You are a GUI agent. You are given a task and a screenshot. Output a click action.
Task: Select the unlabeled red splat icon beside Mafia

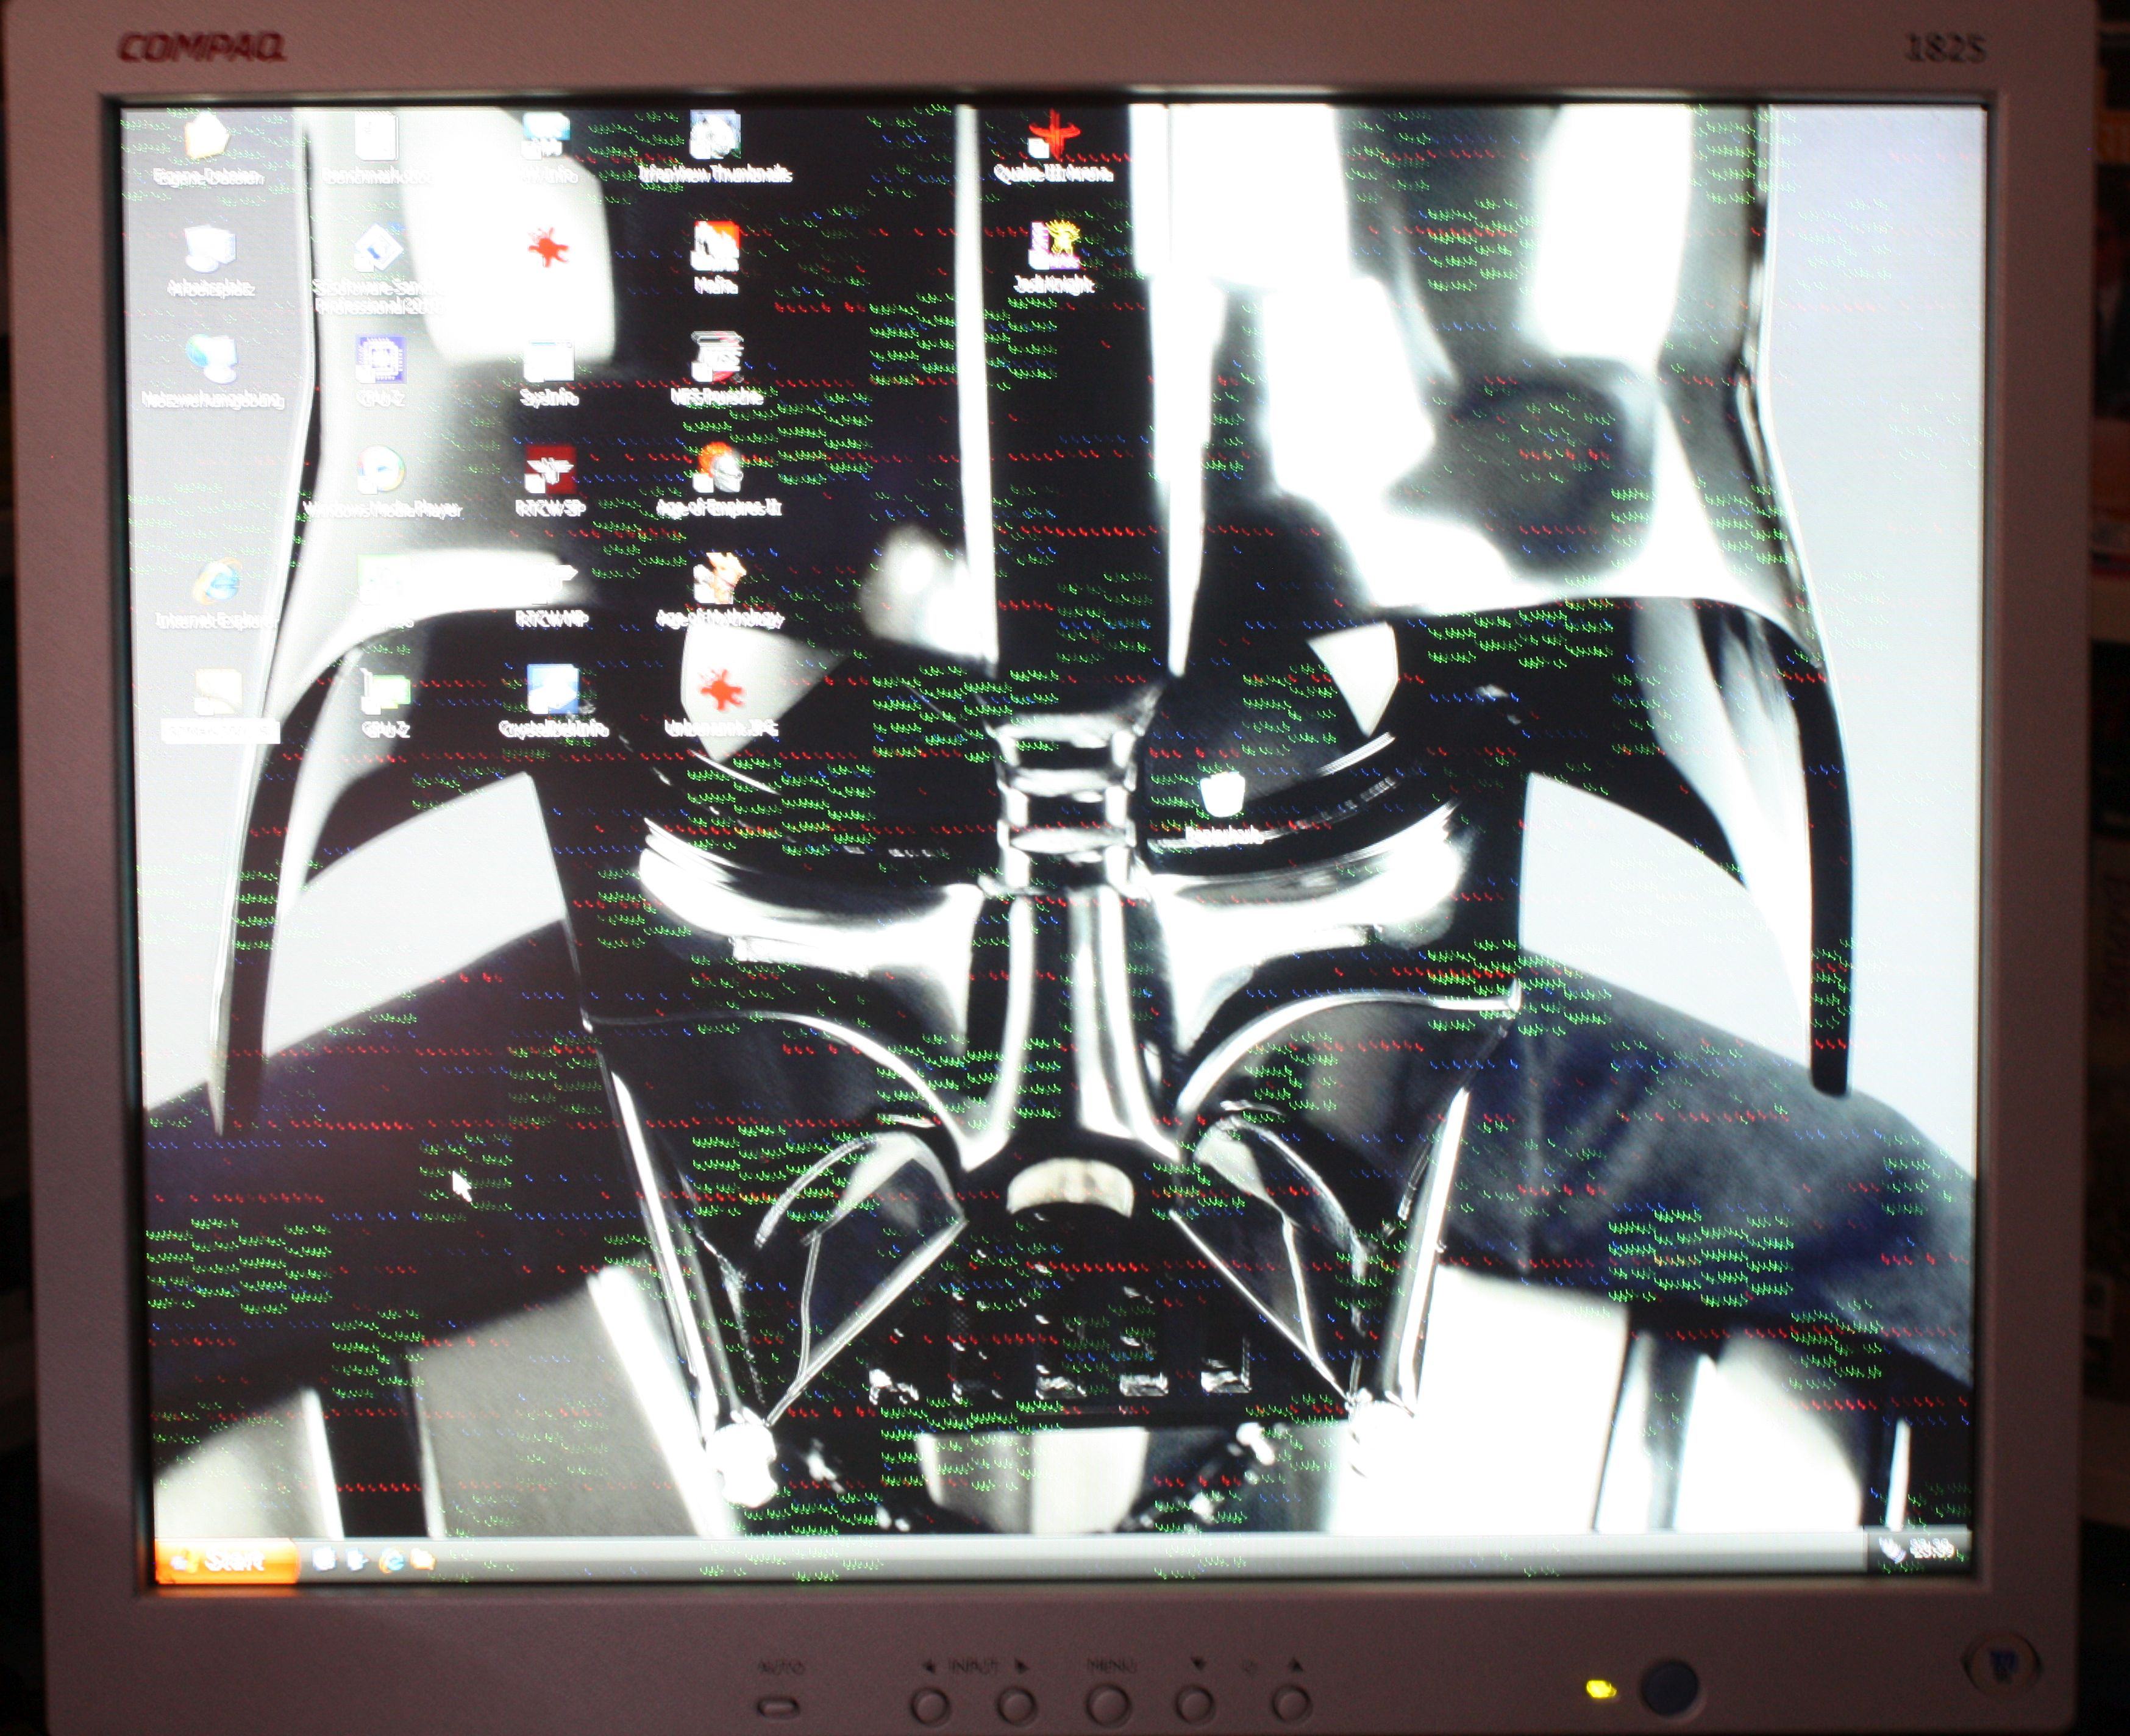pos(548,247)
